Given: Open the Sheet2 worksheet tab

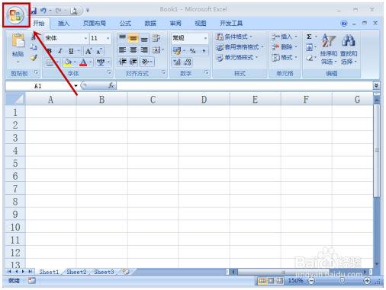Looking at the screenshot, I should tap(76, 272).
